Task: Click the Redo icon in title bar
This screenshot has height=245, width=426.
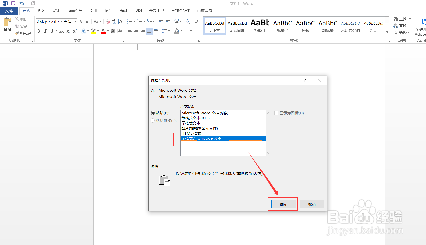Action: point(33,3)
